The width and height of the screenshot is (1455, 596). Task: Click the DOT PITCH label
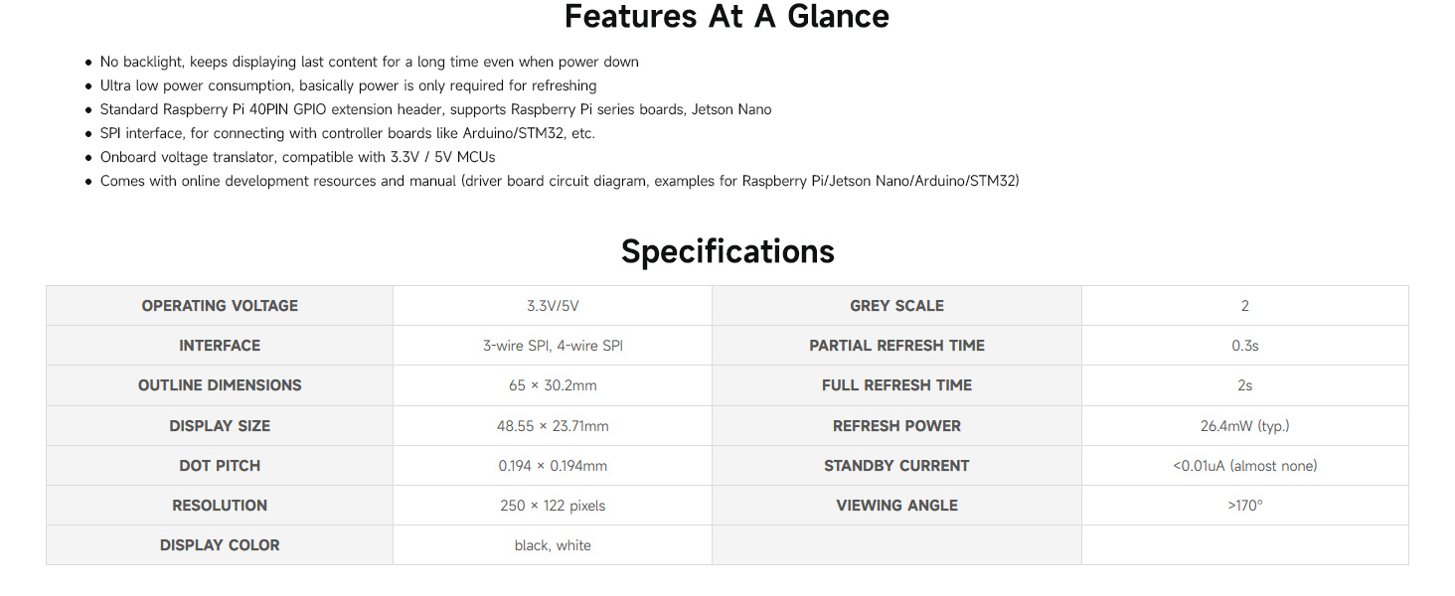(x=220, y=466)
